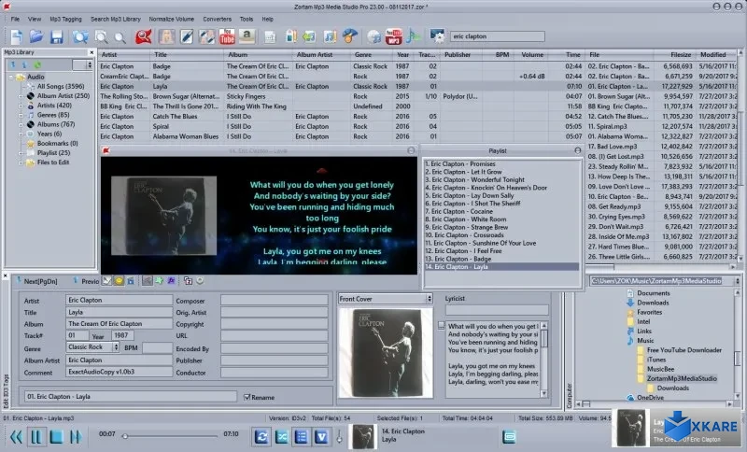This screenshot has height=452, width=747.
Task: Toggle the V visualization button in player
Action: click(321, 436)
